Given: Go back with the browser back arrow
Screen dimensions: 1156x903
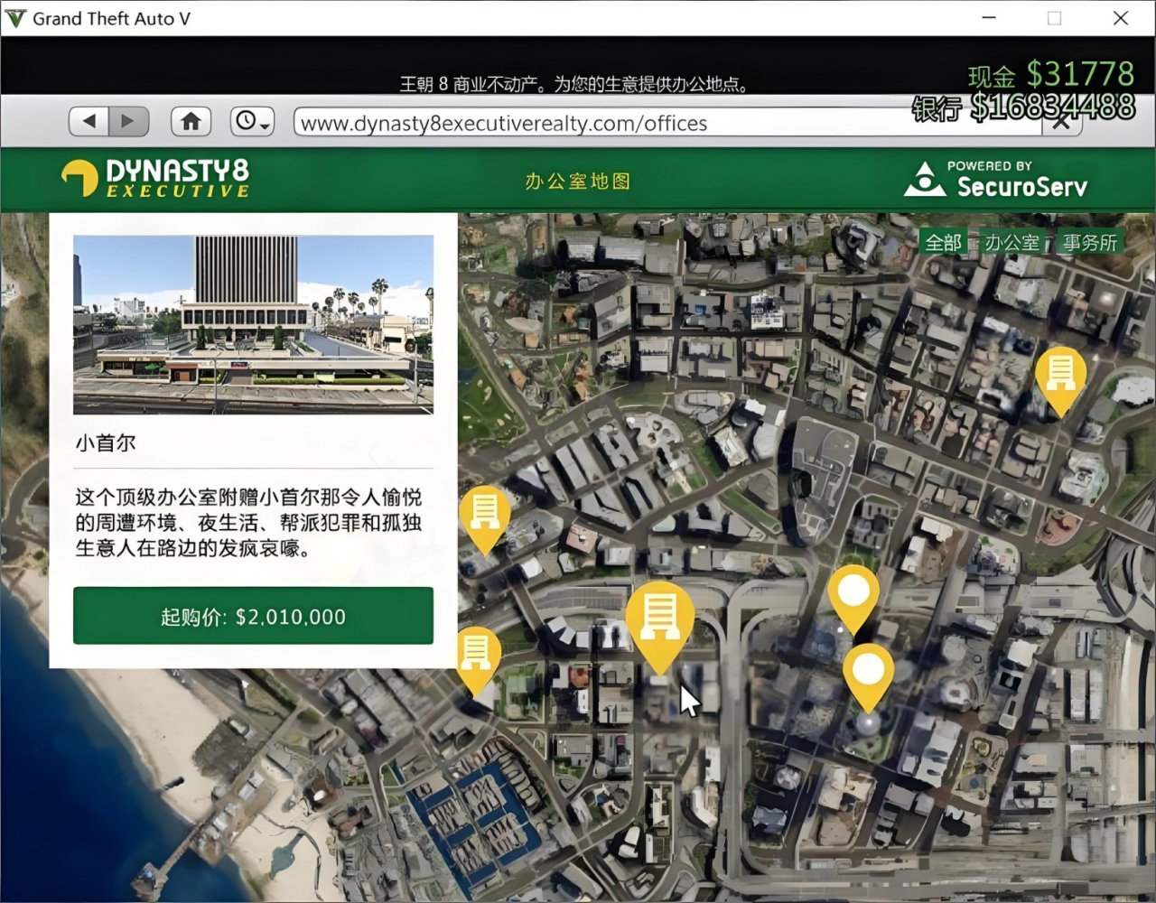Looking at the screenshot, I should click(x=89, y=121).
